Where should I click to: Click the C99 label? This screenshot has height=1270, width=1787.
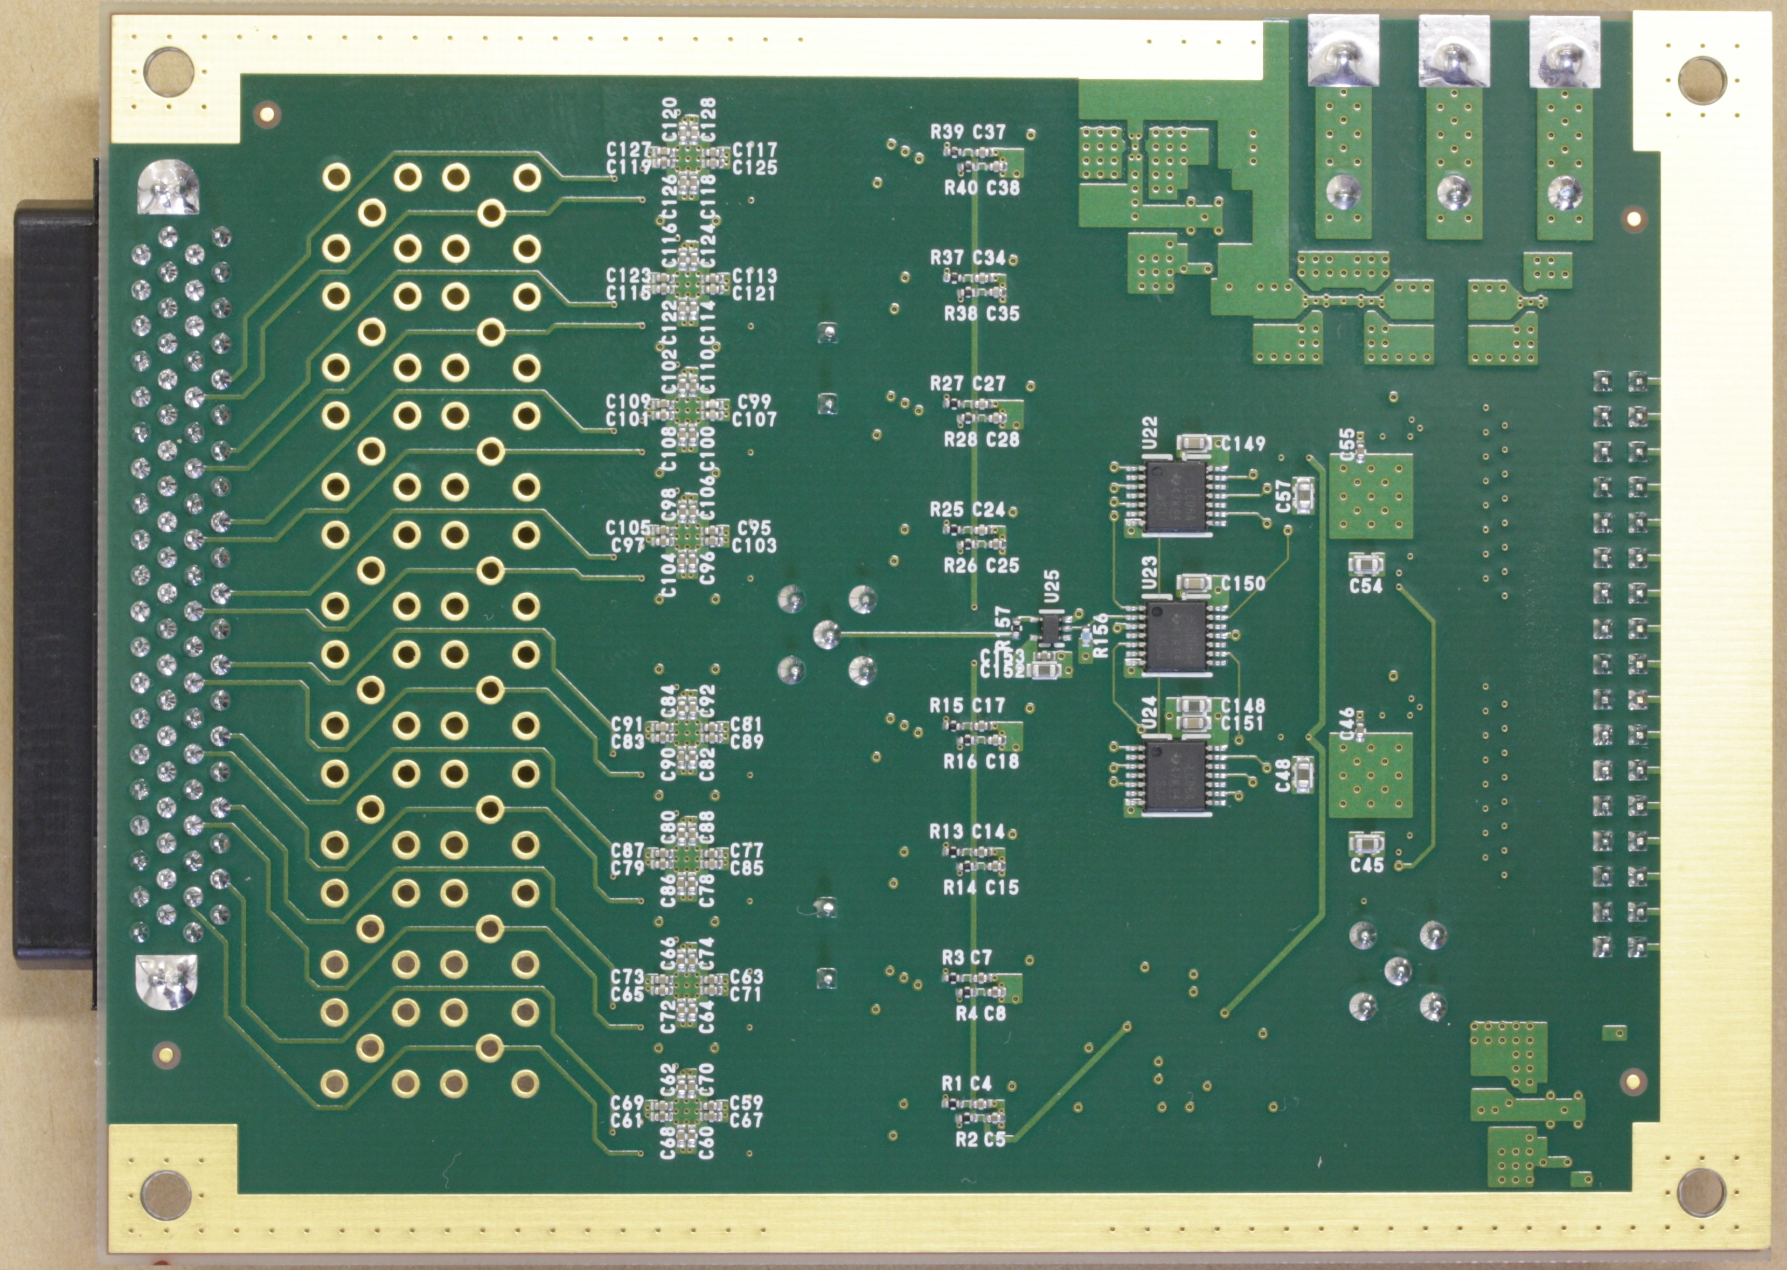[x=754, y=402]
